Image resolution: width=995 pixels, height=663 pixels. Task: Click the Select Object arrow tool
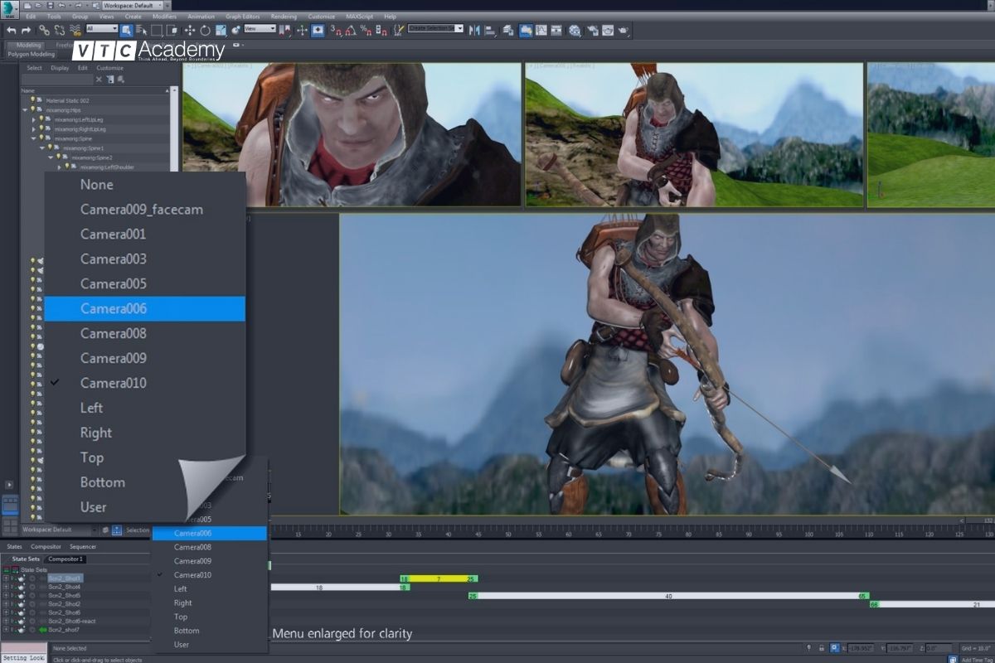pyautogui.click(x=125, y=31)
